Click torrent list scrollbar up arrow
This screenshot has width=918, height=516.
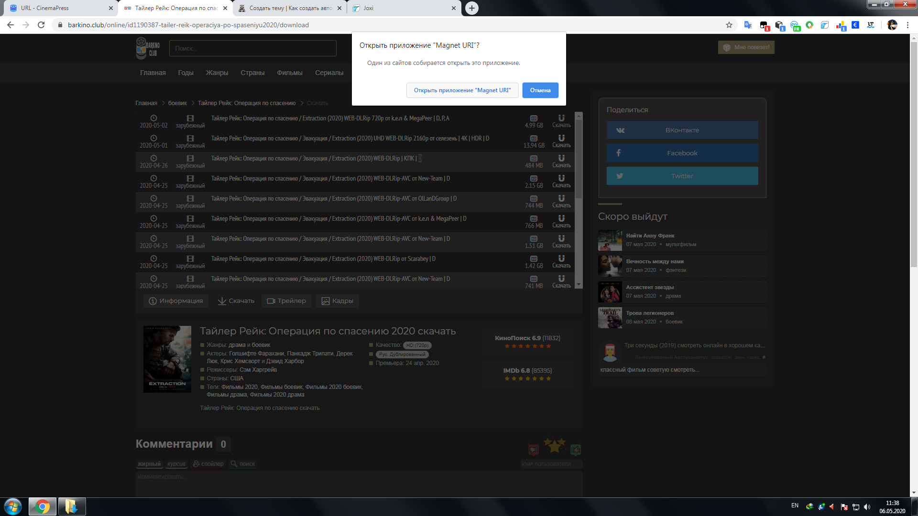pos(579,116)
